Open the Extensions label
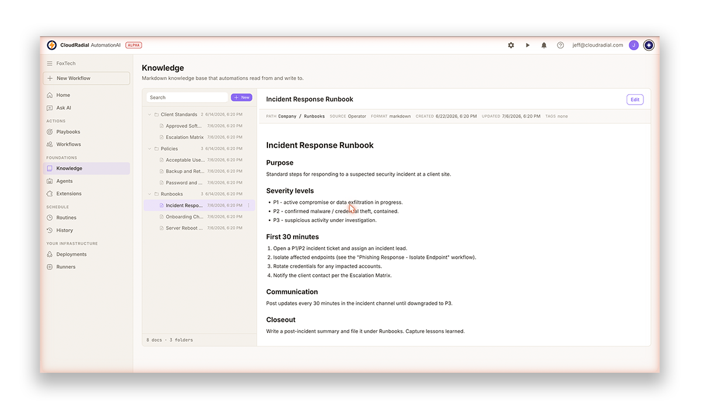The height and width of the screenshot is (409, 702). coord(69,193)
